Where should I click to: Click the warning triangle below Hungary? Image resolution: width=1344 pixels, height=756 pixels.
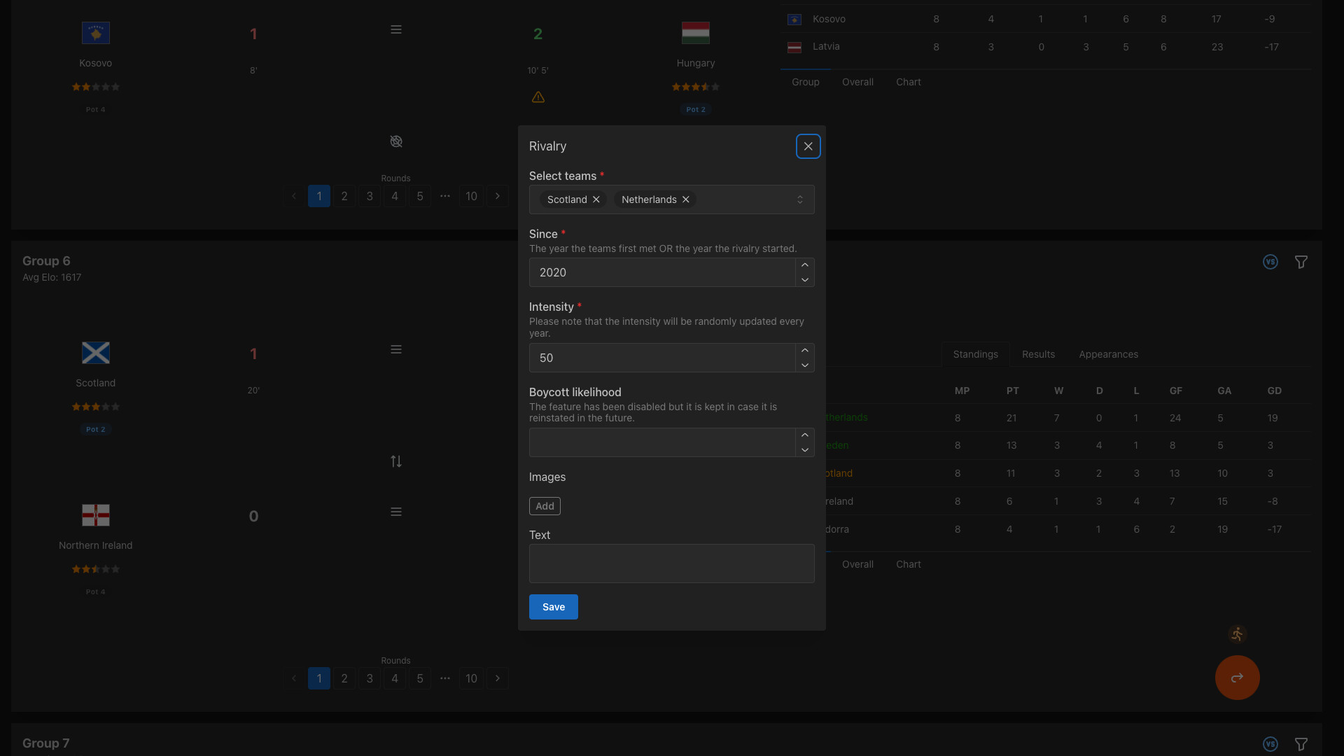point(538,97)
